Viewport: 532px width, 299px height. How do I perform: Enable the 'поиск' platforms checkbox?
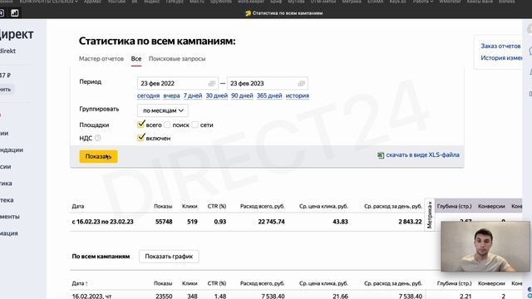point(167,125)
